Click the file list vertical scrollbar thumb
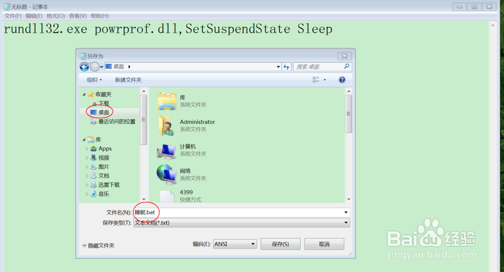 pyautogui.click(x=348, y=114)
